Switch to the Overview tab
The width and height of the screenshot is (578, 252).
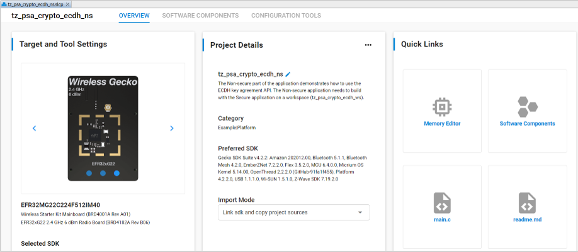(134, 16)
